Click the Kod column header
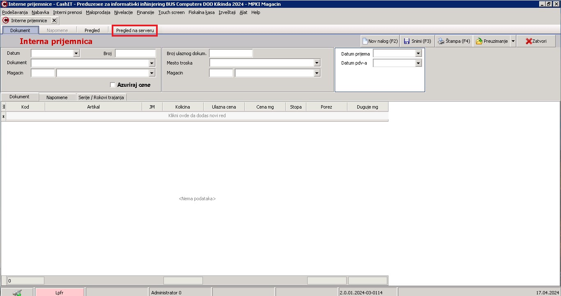The height and width of the screenshot is (296, 561). tap(25, 107)
